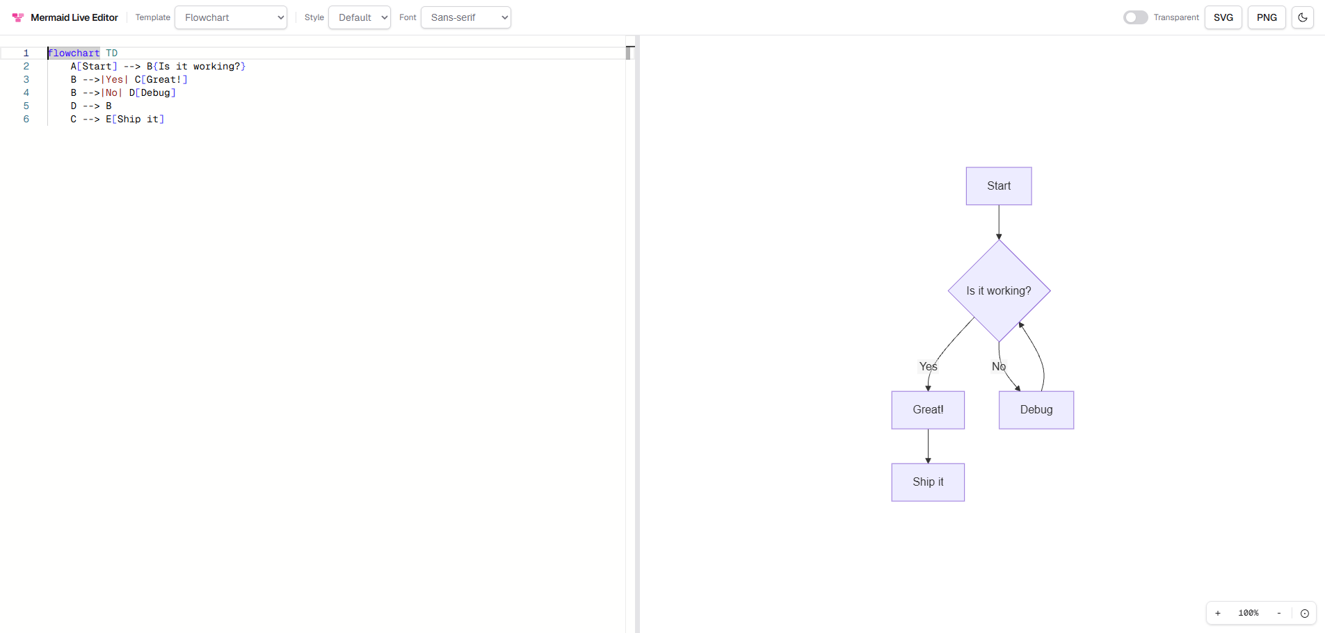Click the Mermaid Live Editor title
The height and width of the screenshot is (633, 1325).
click(x=74, y=17)
